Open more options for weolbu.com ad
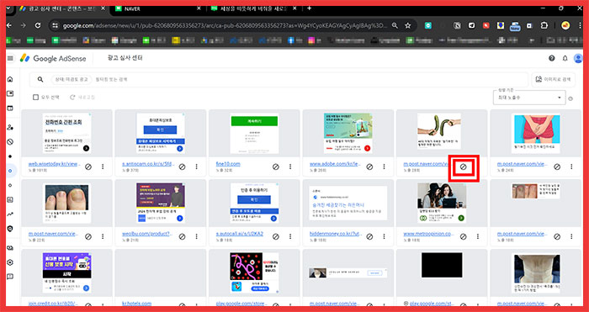 pyautogui.click(x=196, y=236)
